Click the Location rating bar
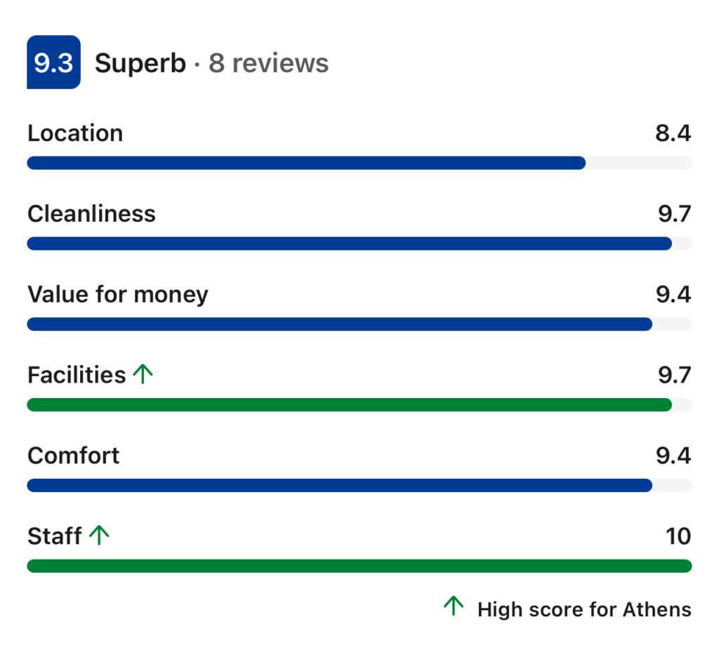The image size is (719, 650). tap(359, 163)
